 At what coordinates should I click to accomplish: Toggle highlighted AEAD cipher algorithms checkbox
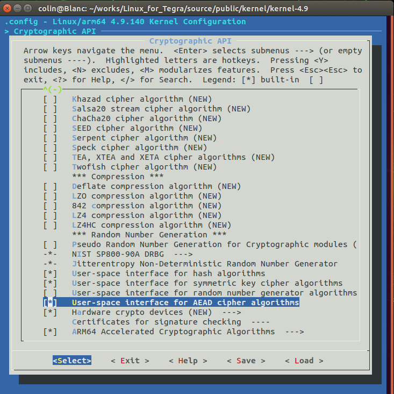point(50,302)
